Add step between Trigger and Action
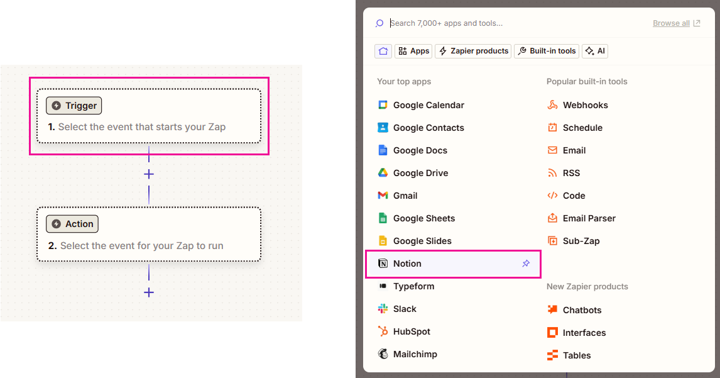This screenshot has height=378, width=720. coord(149,174)
